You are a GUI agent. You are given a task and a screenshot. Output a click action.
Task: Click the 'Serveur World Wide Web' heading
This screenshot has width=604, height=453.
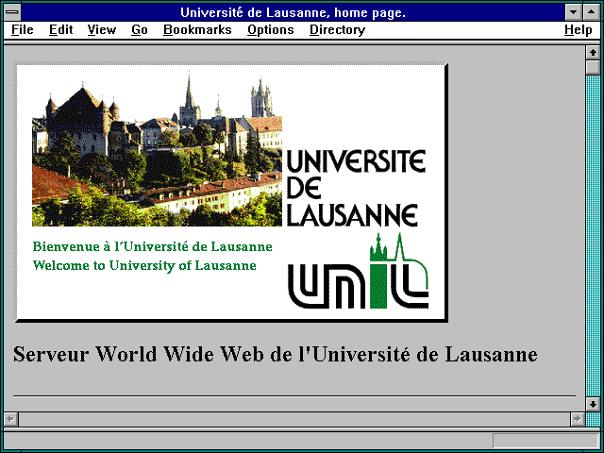coord(275,354)
